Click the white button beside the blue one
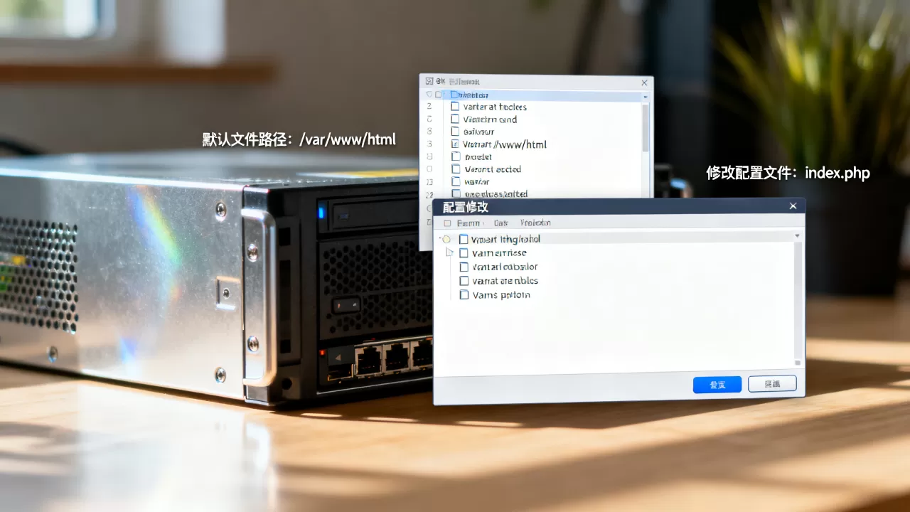Screen dimensions: 910x512 (772, 385)
